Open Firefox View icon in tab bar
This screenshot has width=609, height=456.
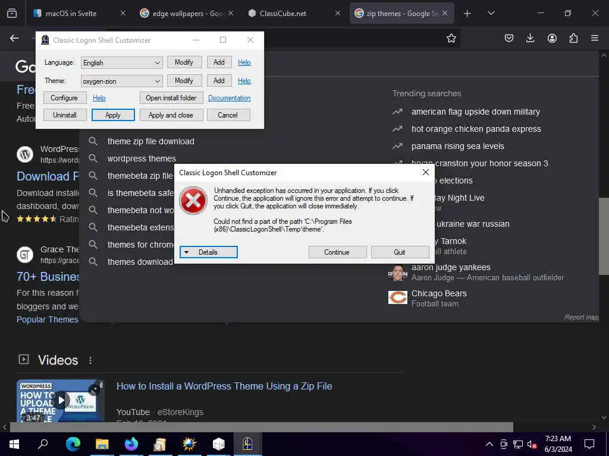[12, 13]
